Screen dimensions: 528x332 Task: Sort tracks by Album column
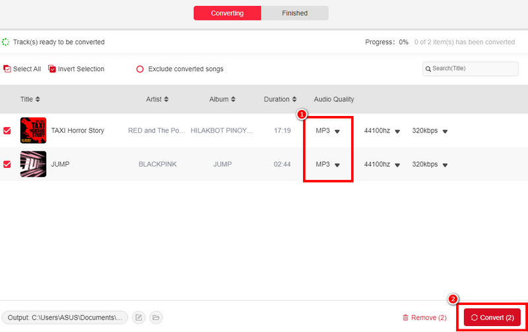pyautogui.click(x=222, y=99)
